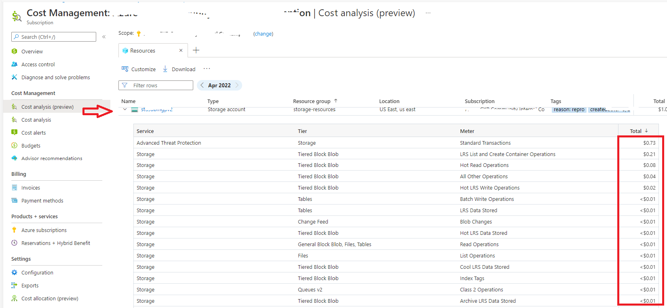The height and width of the screenshot is (308, 667).
Task: Click the scope change link
Action: pos(263,34)
